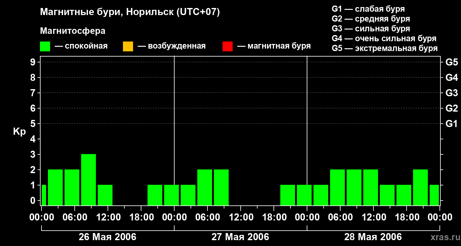Click the '— спокойная' legend label

(81, 46)
